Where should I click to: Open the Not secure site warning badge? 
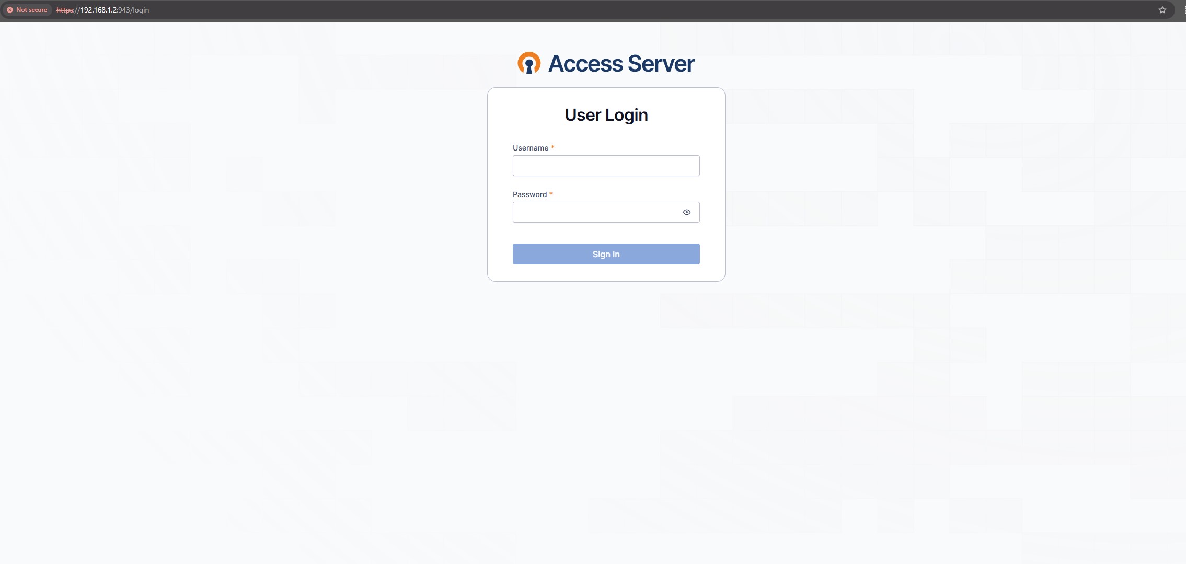point(27,10)
